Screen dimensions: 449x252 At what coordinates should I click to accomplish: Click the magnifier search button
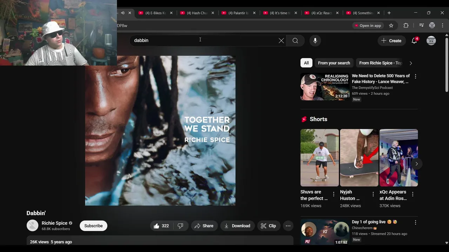click(x=295, y=41)
